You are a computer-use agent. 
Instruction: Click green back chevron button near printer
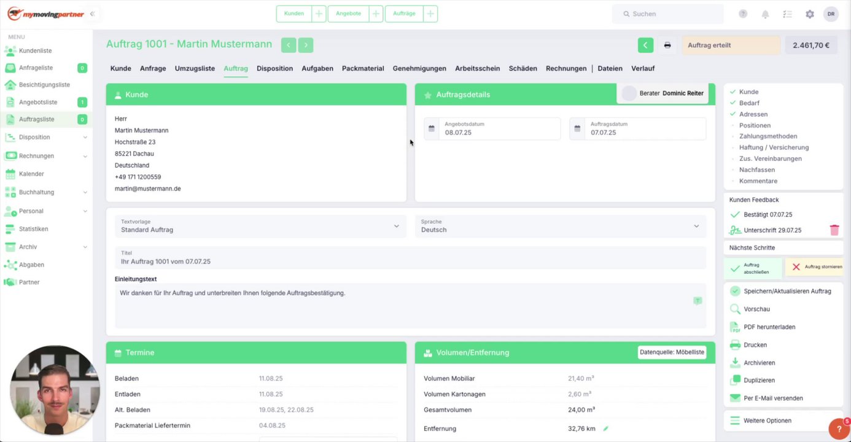645,45
